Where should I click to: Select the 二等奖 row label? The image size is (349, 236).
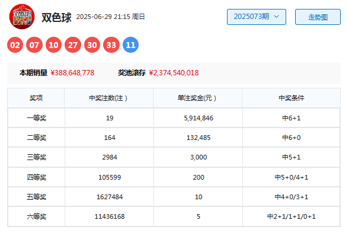(x=37, y=138)
